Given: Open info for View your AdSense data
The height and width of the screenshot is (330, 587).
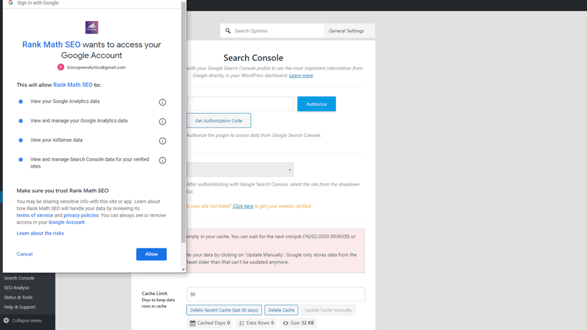Looking at the screenshot, I should tap(163, 141).
